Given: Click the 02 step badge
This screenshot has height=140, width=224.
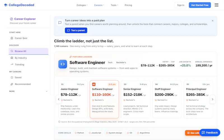Looking at the screenshot, I should pyautogui.click(x=94, y=84).
